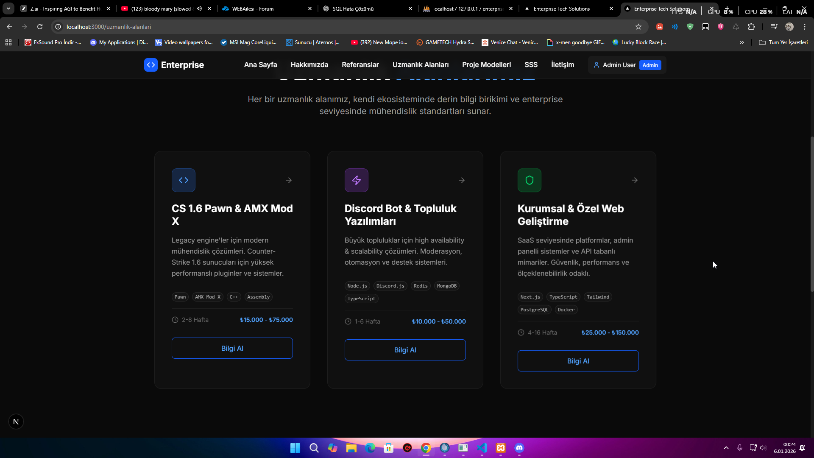Click the lightning bolt icon on Discord Bot card

pyautogui.click(x=357, y=180)
